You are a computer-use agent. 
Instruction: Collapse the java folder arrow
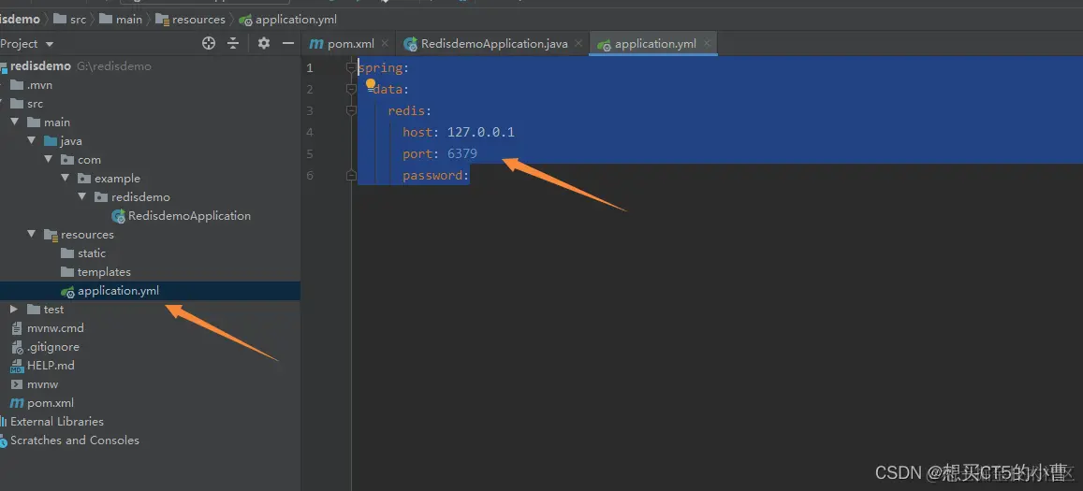pyautogui.click(x=31, y=141)
